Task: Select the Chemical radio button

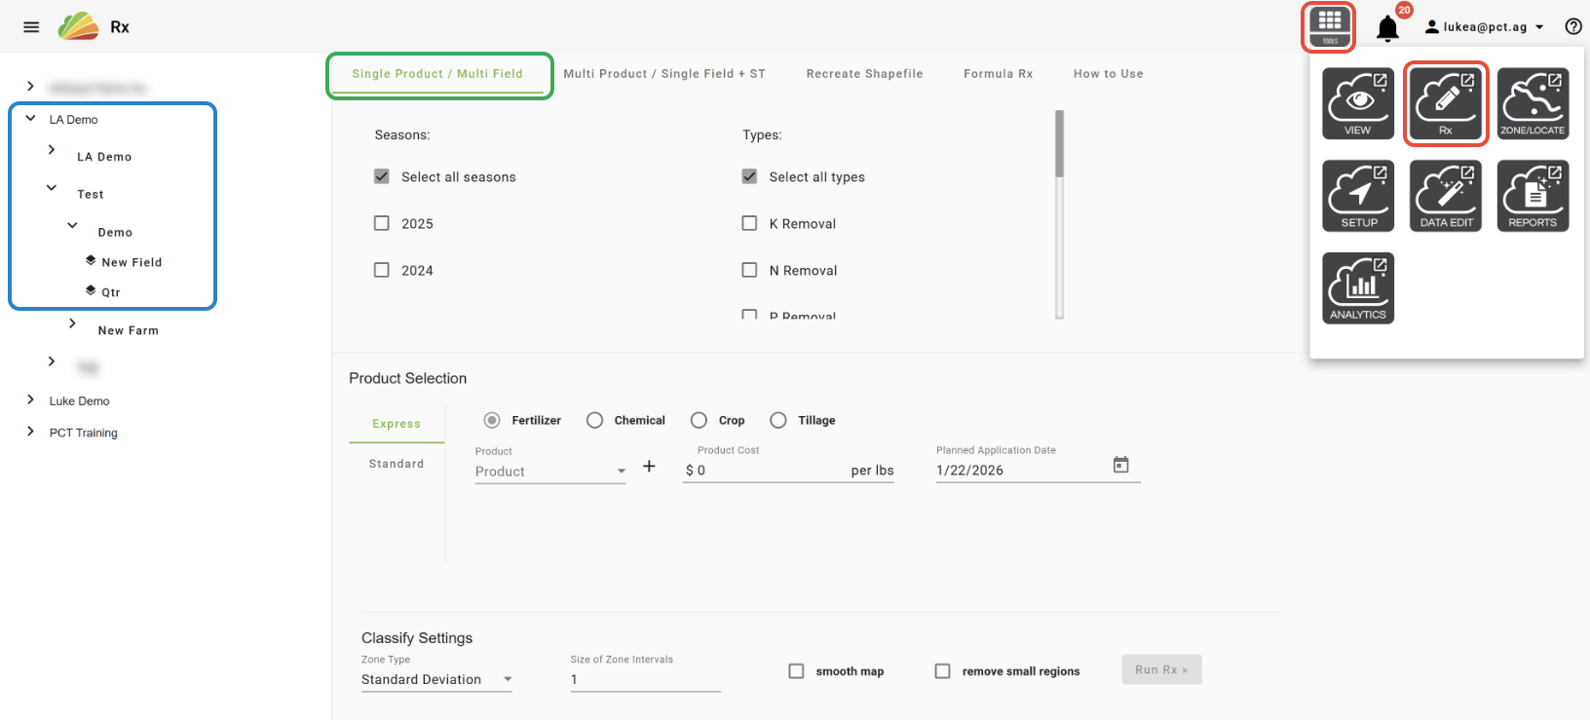Action: click(594, 420)
